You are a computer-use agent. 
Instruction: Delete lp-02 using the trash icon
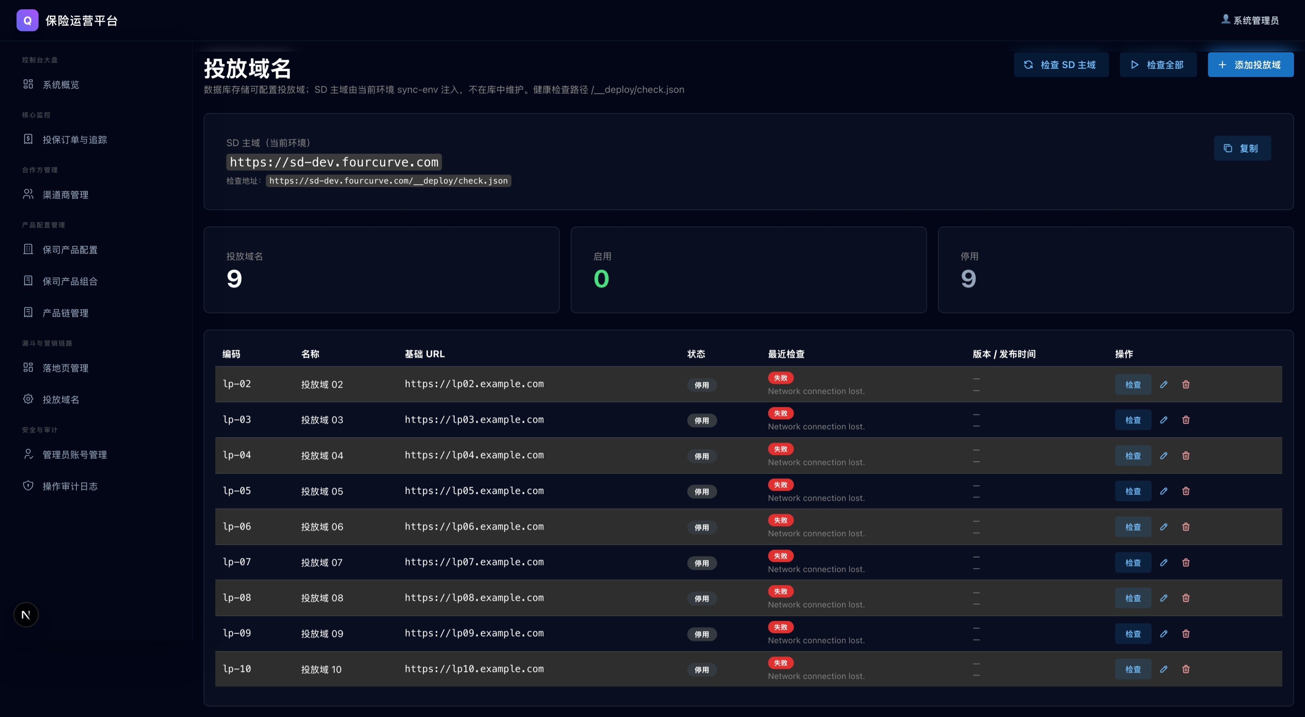tap(1186, 384)
